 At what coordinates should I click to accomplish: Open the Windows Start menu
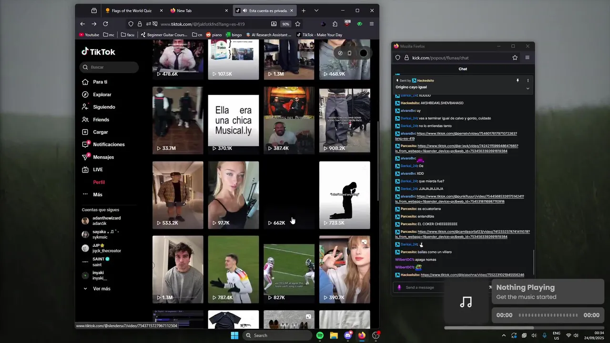pyautogui.click(x=234, y=335)
